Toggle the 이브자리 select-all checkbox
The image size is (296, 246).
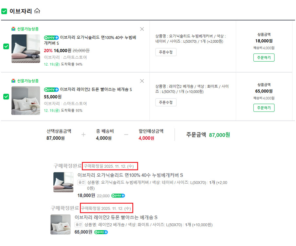(x=5, y=11)
